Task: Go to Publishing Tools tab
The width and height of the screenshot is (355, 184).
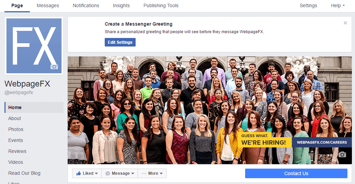Action: coord(161,5)
